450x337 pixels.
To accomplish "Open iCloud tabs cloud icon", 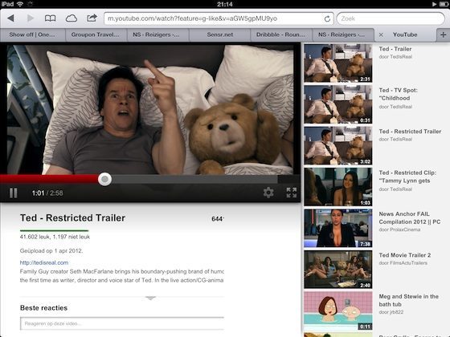I will coord(72,18).
